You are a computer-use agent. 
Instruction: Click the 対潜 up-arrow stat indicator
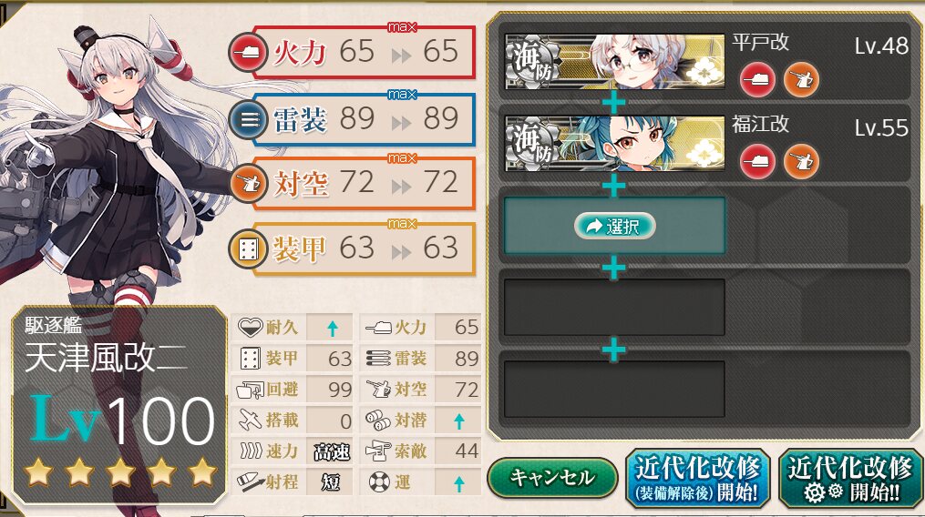pos(459,421)
